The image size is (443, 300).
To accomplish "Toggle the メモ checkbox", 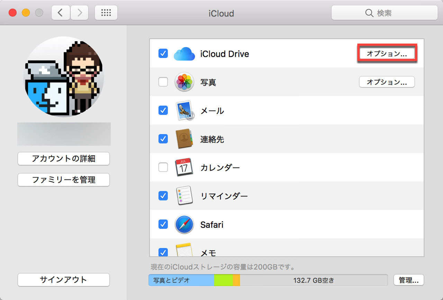I will [x=163, y=252].
